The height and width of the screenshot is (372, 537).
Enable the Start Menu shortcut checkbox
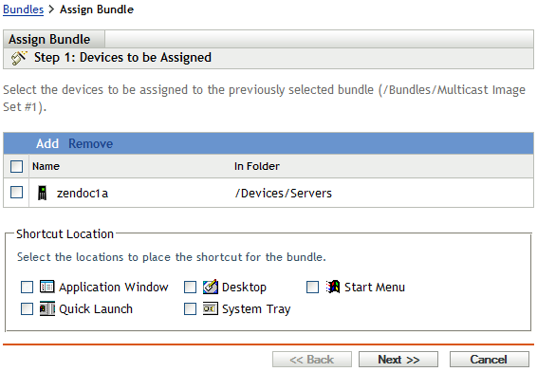pos(312,287)
